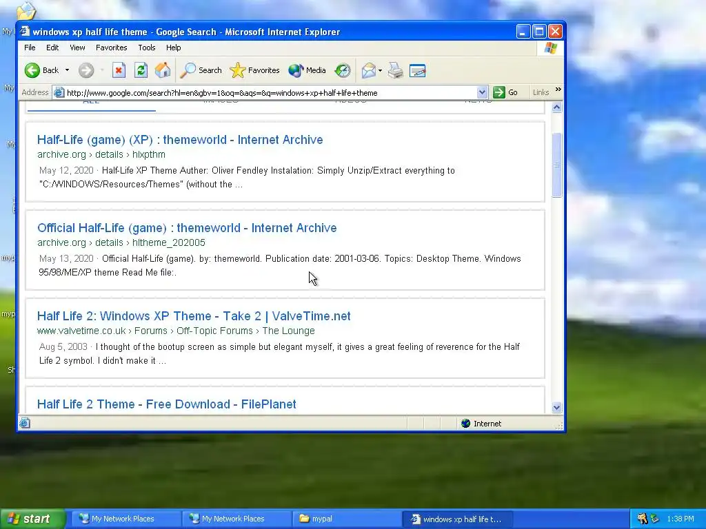
Task: Click the address bar URL field
Action: [270, 93]
